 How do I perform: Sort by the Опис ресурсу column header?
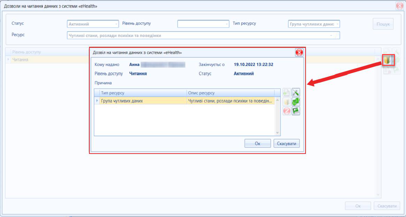[230, 93]
